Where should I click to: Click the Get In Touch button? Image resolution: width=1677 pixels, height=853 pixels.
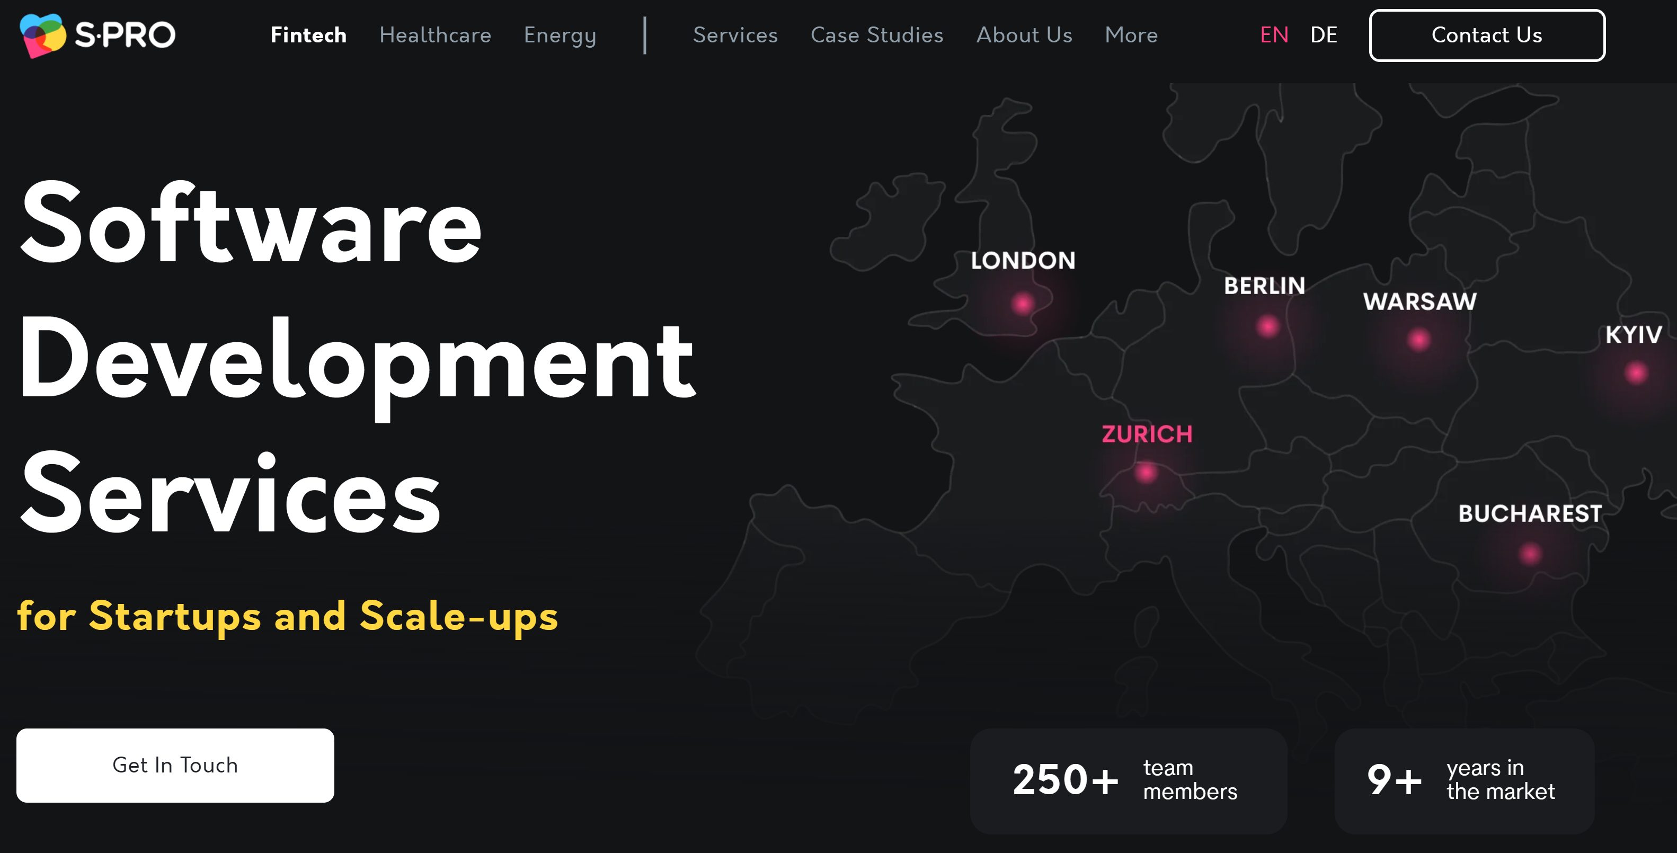click(175, 765)
